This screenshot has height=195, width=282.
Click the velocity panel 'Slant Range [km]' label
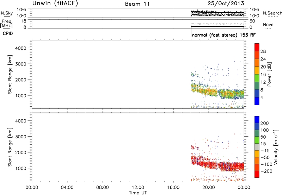pyautogui.click(x=10, y=147)
